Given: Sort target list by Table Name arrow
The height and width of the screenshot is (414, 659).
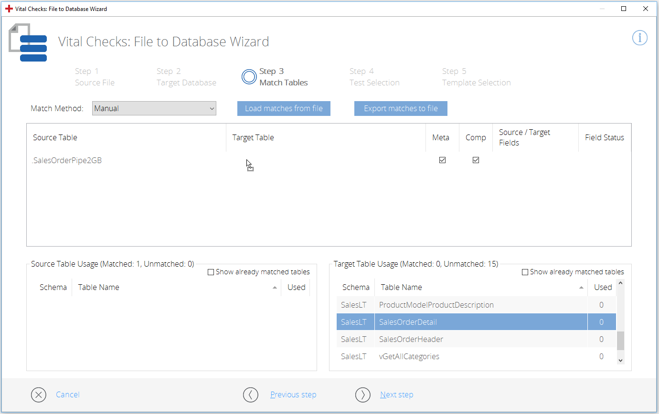Looking at the screenshot, I should (581, 288).
